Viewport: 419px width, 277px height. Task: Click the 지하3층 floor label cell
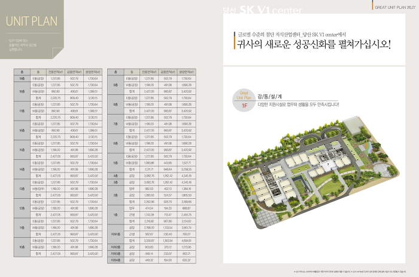click(116, 254)
